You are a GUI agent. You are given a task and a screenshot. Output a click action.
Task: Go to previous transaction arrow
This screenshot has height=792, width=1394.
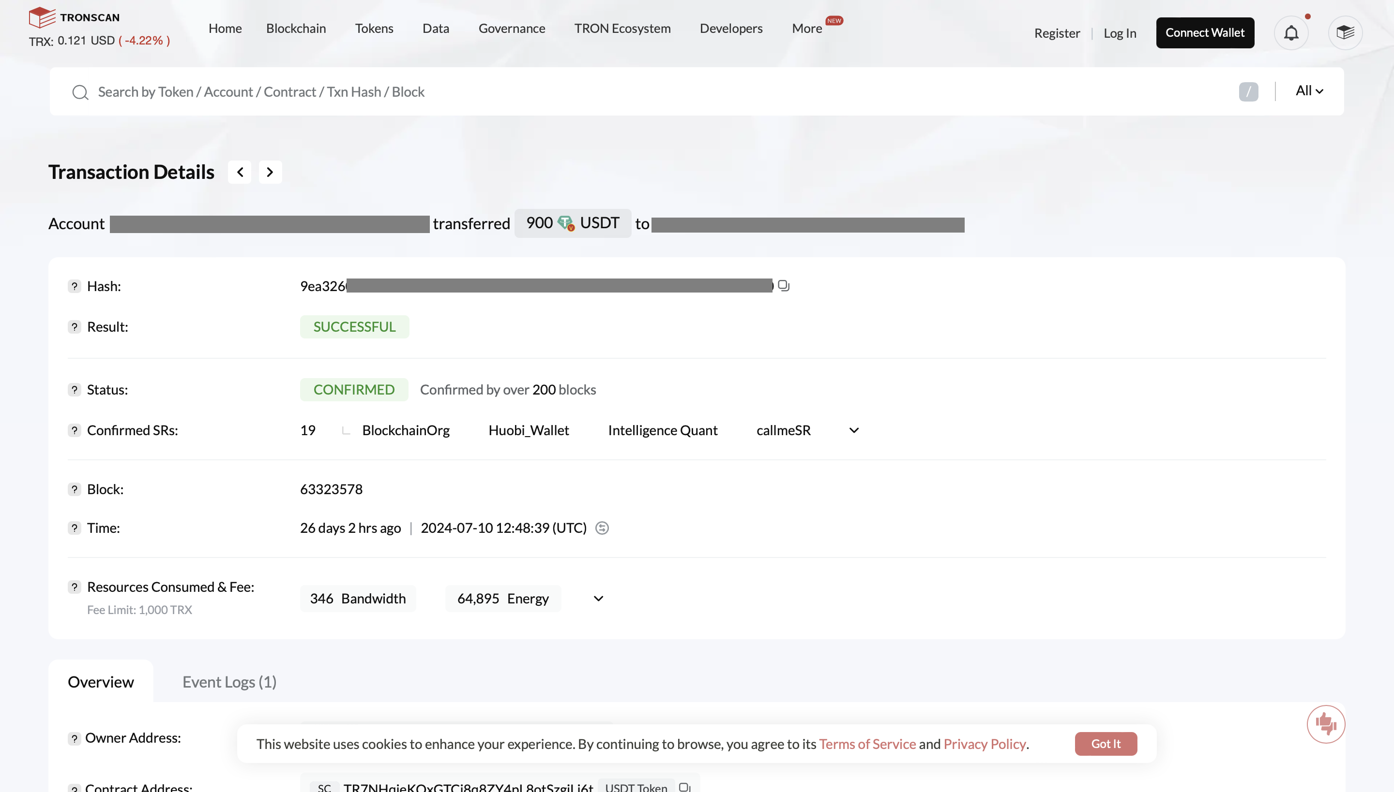pos(240,172)
